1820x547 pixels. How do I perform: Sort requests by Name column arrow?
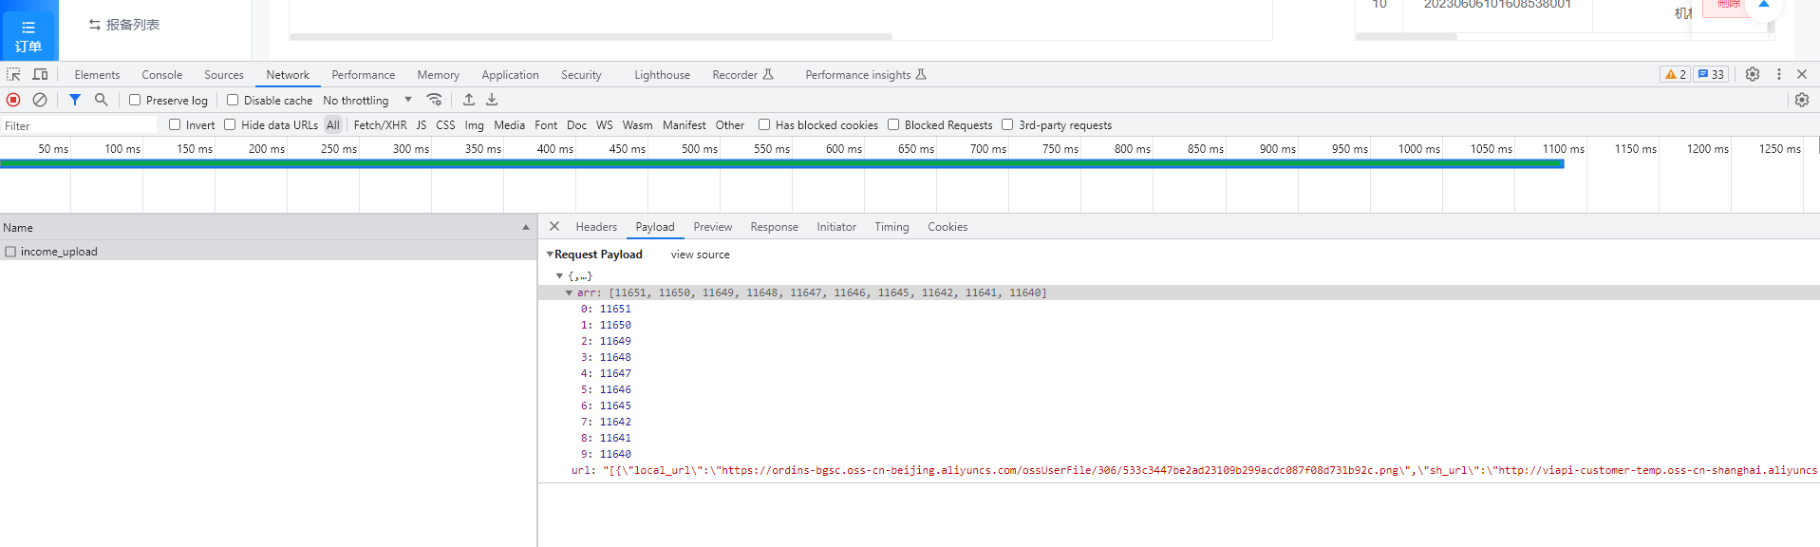click(526, 228)
